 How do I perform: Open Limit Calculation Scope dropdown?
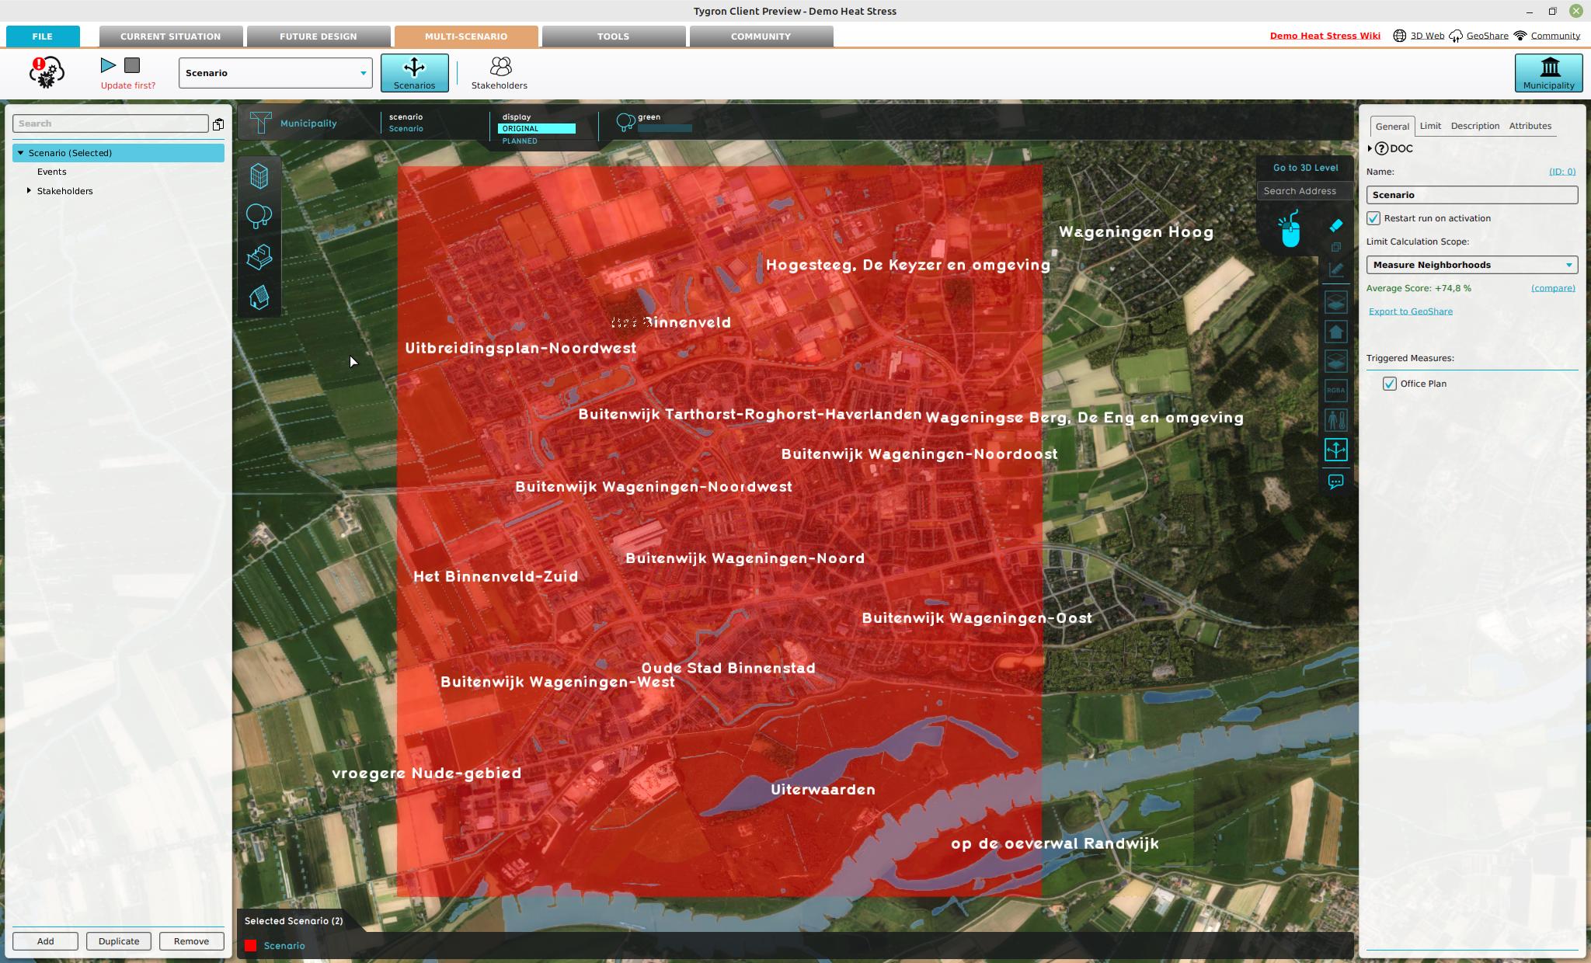point(1471,265)
